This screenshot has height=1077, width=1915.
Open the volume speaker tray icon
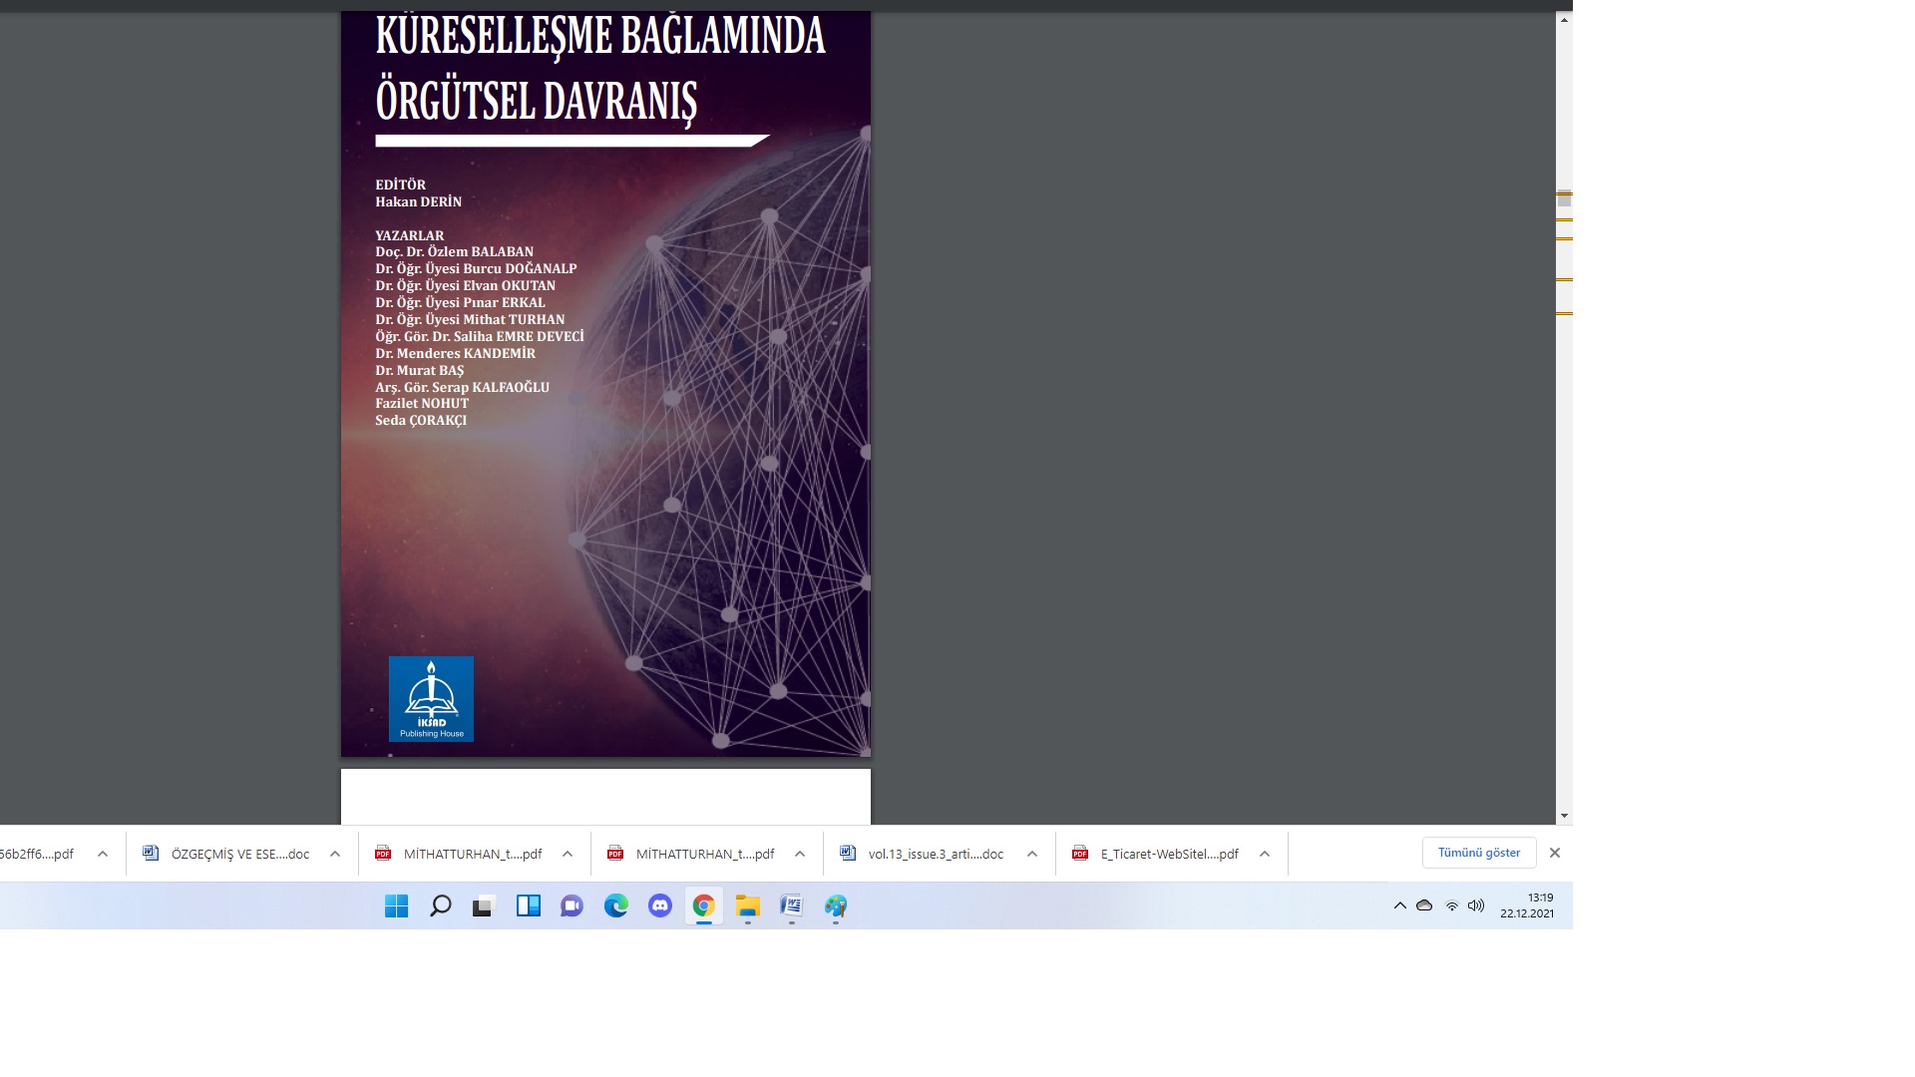point(1476,905)
